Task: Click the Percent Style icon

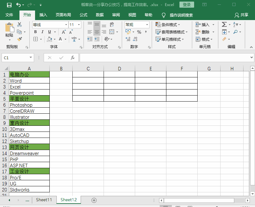Action: (139, 32)
